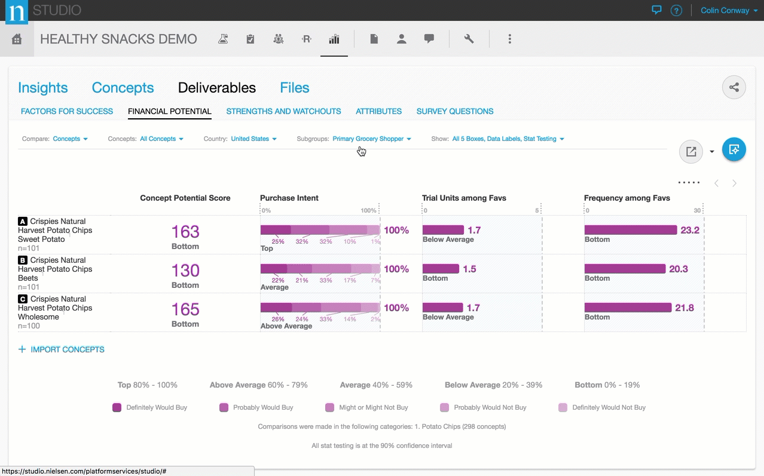The width and height of the screenshot is (764, 476).
Task: Click the Import Concepts link
Action: click(x=68, y=349)
